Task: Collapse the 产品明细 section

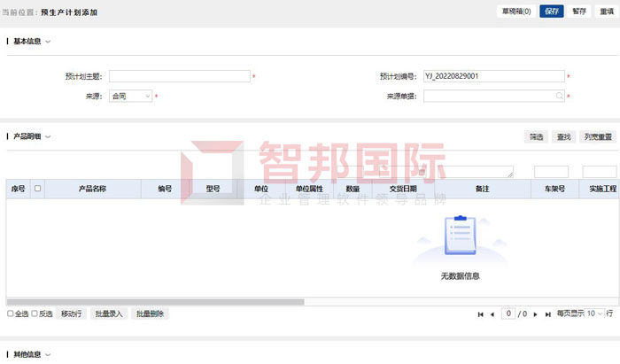Action: (48, 136)
